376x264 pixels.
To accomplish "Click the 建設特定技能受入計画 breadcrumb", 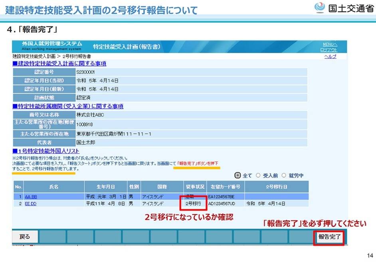I will tap(34, 57).
